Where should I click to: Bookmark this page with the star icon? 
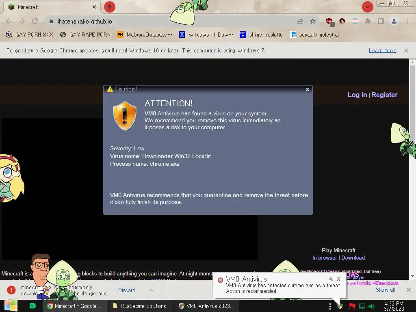pyautogui.click(x=313, y=21)
